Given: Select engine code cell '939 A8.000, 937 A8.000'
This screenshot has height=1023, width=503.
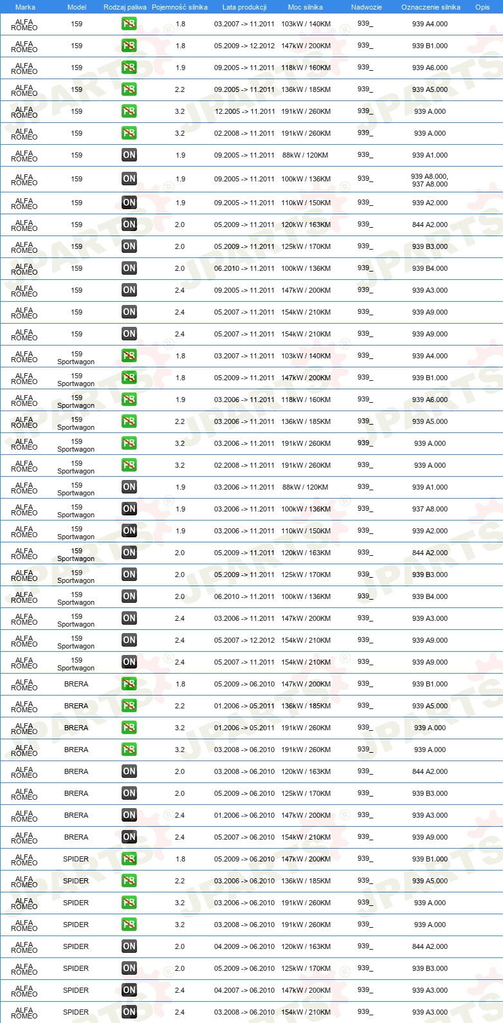Looking at the screenshot, I should point(430,180).
